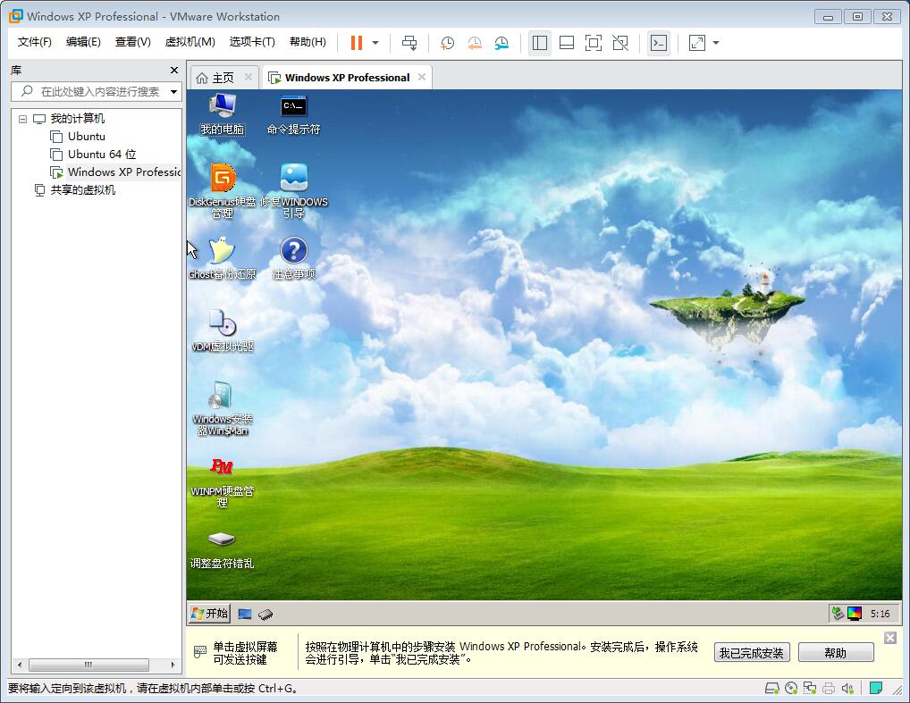910x703 pixels.
Task: Close the Windows XP Professional tab
Action: click(x=422, y=77)
